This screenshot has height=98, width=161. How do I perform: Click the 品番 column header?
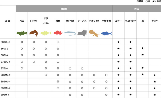pyautogui.click(x=8, y=21)
